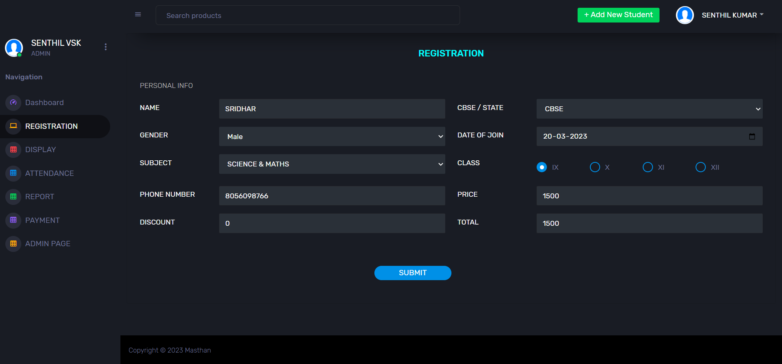Click the Report green grid icon
This screenshot has height=364, width=782.
[x=14, y=197]
